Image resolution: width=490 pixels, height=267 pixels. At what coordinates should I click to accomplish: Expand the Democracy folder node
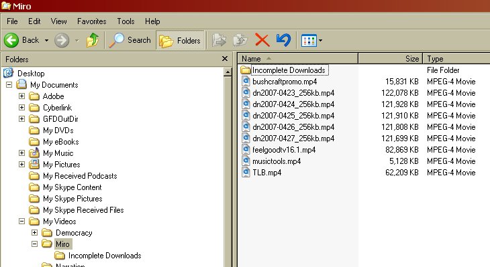[x=34, y=232]
